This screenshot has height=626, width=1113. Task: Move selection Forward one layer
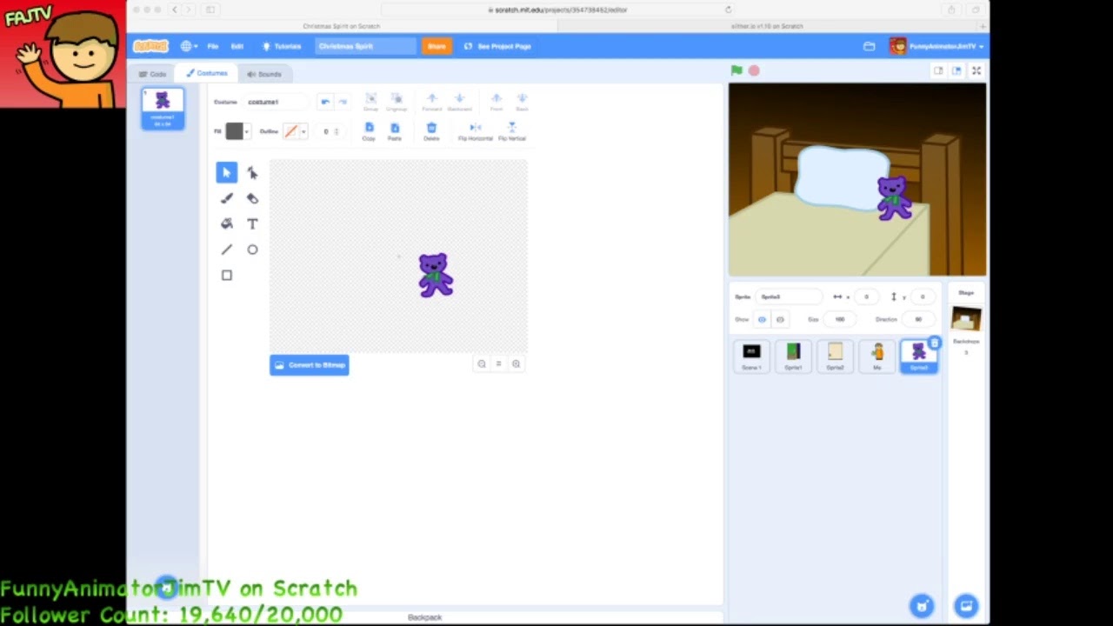click(x=432, y=102)
